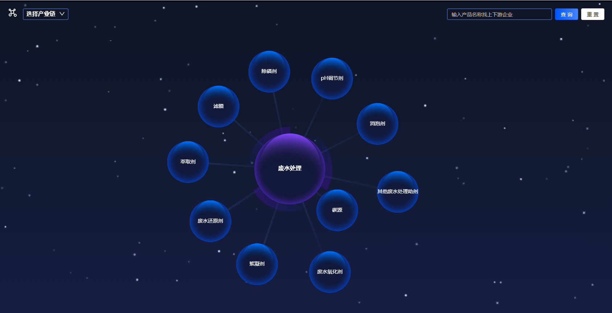Select the 萃取剂 bubble node
This screenshot has height=313, width=612.
pos(188,162)
